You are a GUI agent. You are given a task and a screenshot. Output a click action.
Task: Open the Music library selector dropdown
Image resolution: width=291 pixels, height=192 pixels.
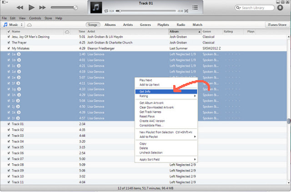tap(13, 25)
